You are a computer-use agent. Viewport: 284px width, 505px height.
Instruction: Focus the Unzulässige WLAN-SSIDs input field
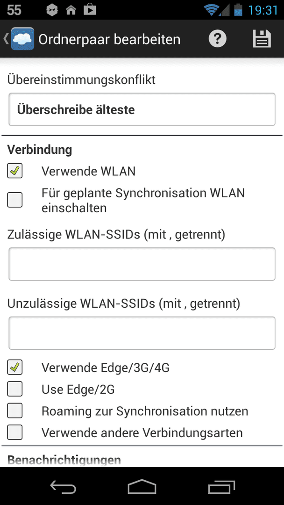142,333
